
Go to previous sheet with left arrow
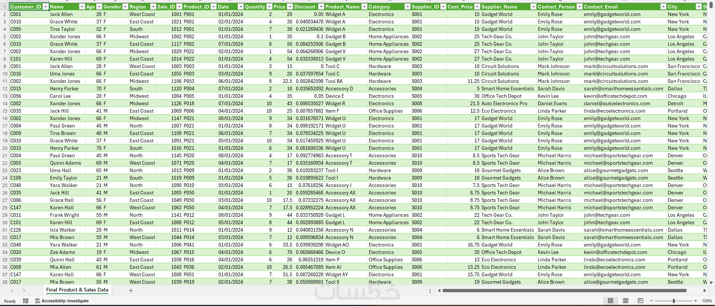(12, 290)
